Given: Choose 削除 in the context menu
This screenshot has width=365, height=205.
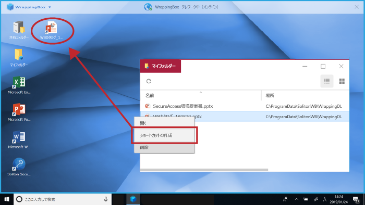Looking at the screenshot, I should click(x=164, y=147).
